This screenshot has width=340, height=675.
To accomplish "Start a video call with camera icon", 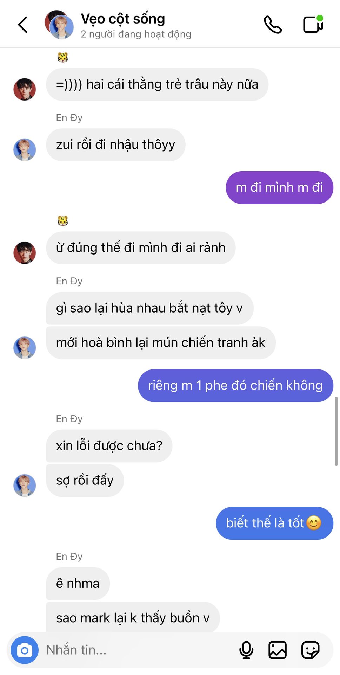I will (313, 24).
